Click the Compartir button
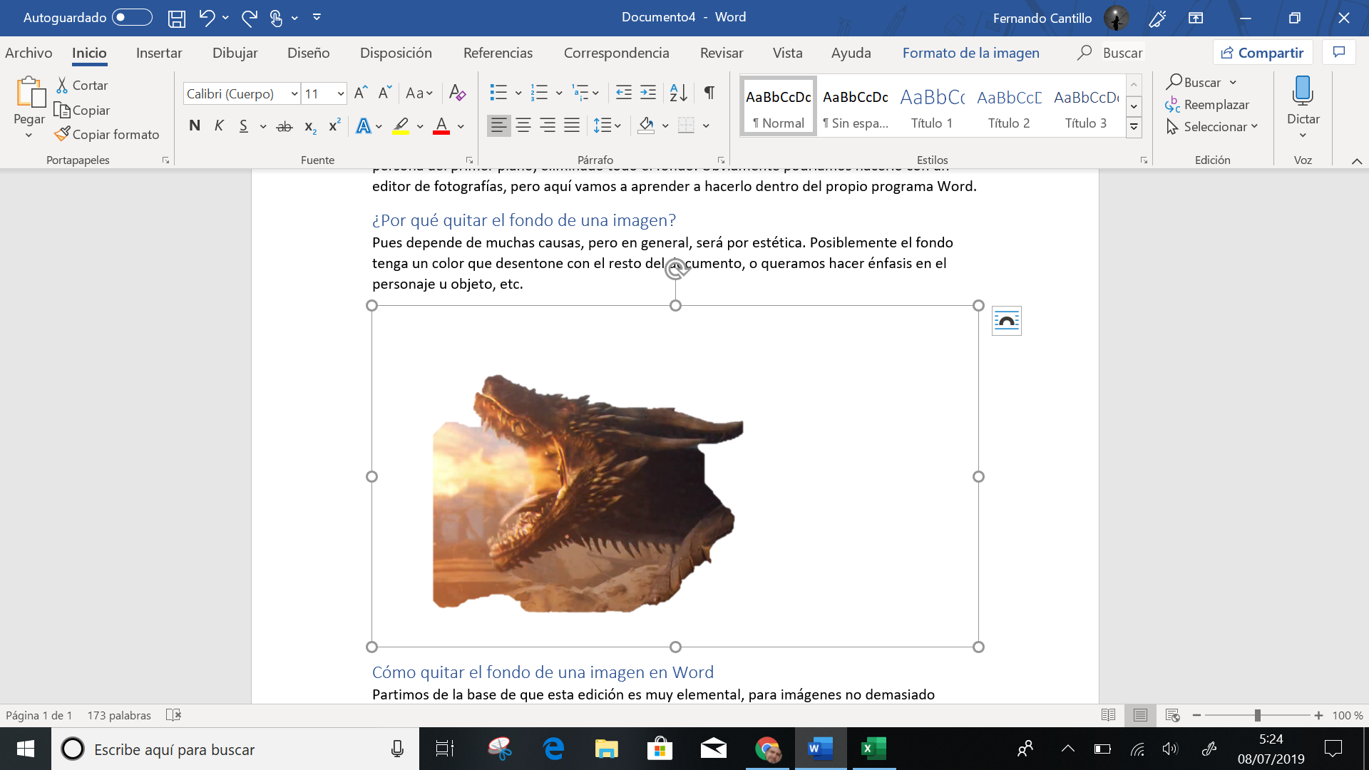 [x=1263, y=53]
